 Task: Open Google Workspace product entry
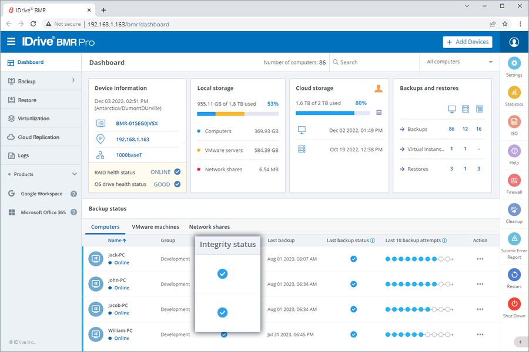click(x=42, y=194)
